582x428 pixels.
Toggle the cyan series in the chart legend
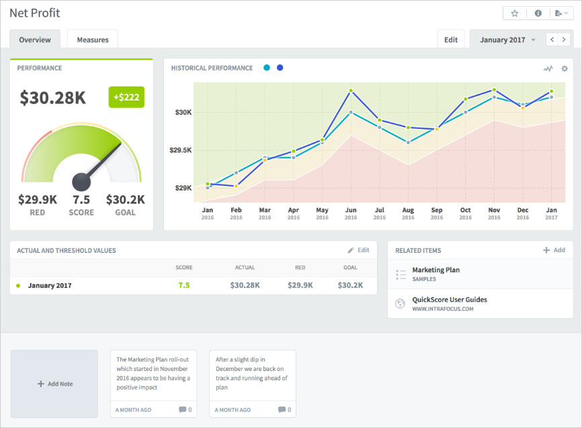[267, 67]
